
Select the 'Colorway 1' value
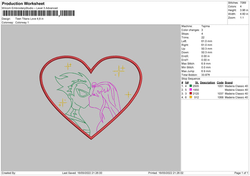pyautogui.click(x=22, y=22)
